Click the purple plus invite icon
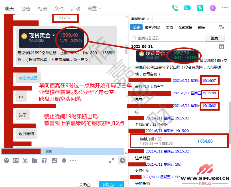The image size is (231, 187). (212, 8)
